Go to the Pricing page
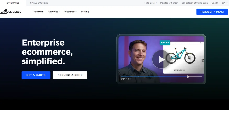This screenshot has width=229, height=114. coord(85,12)
